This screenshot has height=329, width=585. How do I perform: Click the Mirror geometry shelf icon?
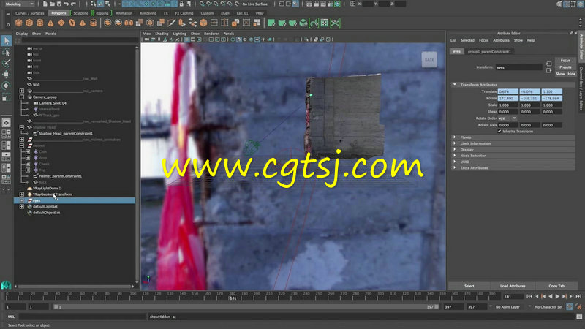pos(129,23)
